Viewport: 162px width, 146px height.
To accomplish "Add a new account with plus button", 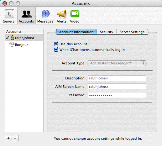I will tap(8, 138).
